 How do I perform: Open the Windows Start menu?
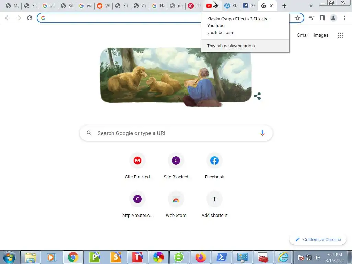(x=9, y=257)
